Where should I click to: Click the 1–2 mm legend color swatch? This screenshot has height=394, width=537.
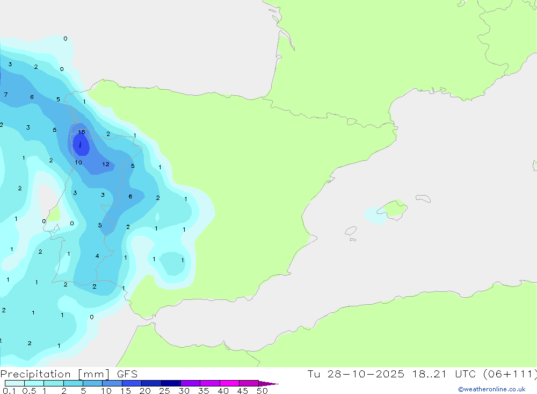tap(54, 383)
